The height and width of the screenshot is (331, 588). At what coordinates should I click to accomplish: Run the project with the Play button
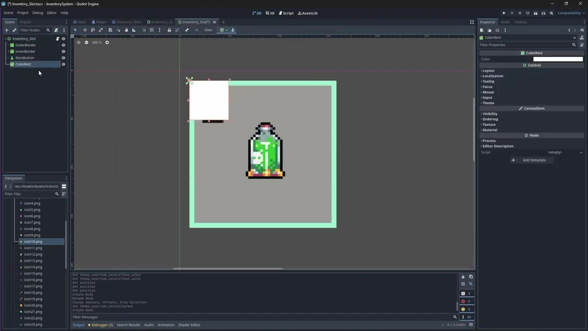coord(504,13)
